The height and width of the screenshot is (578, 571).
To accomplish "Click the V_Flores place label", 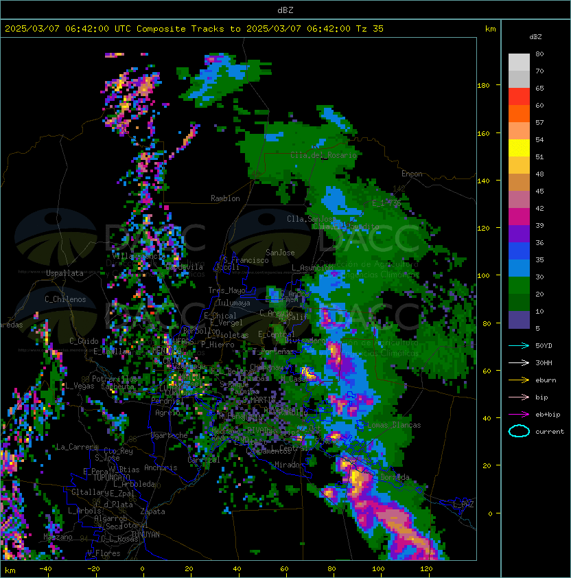I will pos(104,553).
